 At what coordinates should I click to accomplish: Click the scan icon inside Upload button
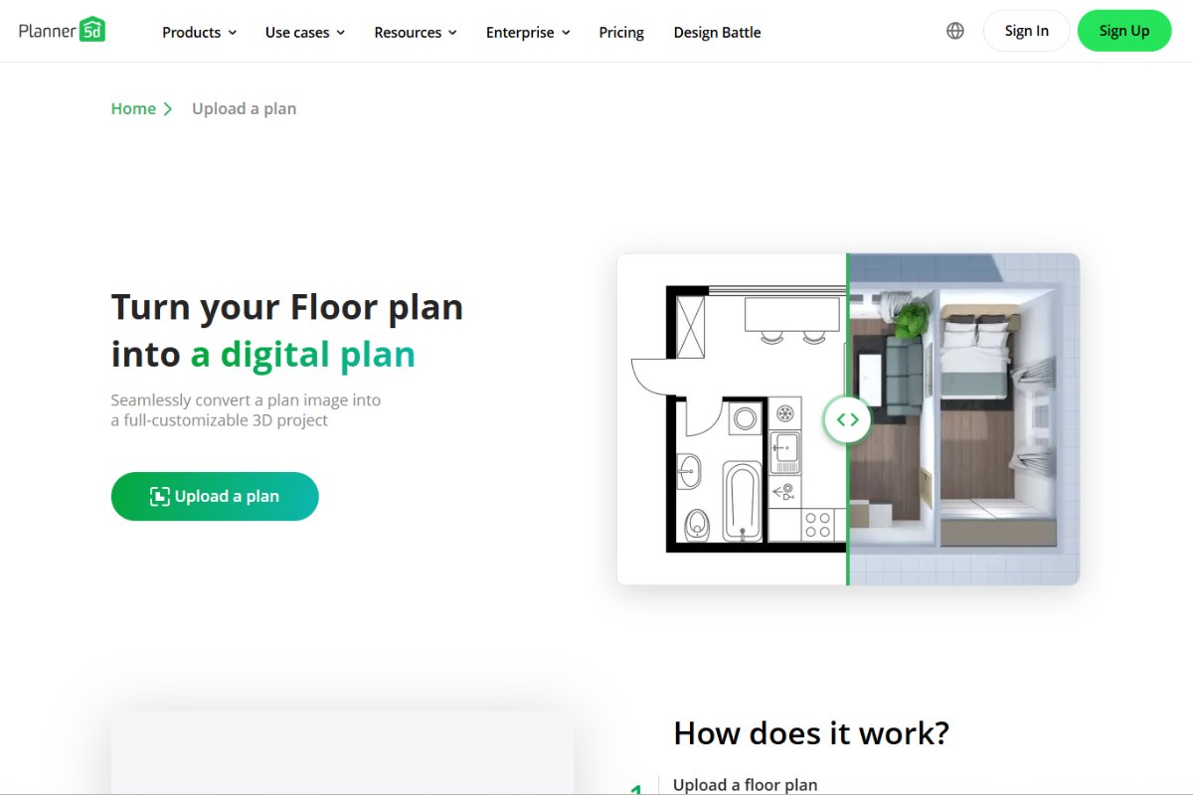pyautogui.click(x=159, y=497)
